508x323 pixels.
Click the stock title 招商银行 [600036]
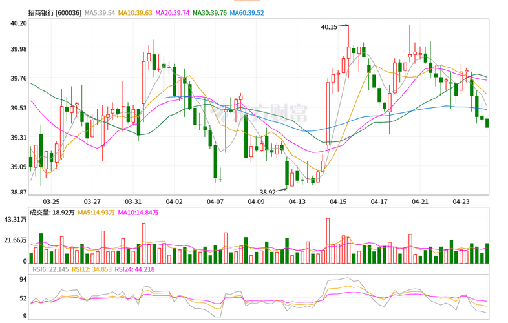coord(55,13)
